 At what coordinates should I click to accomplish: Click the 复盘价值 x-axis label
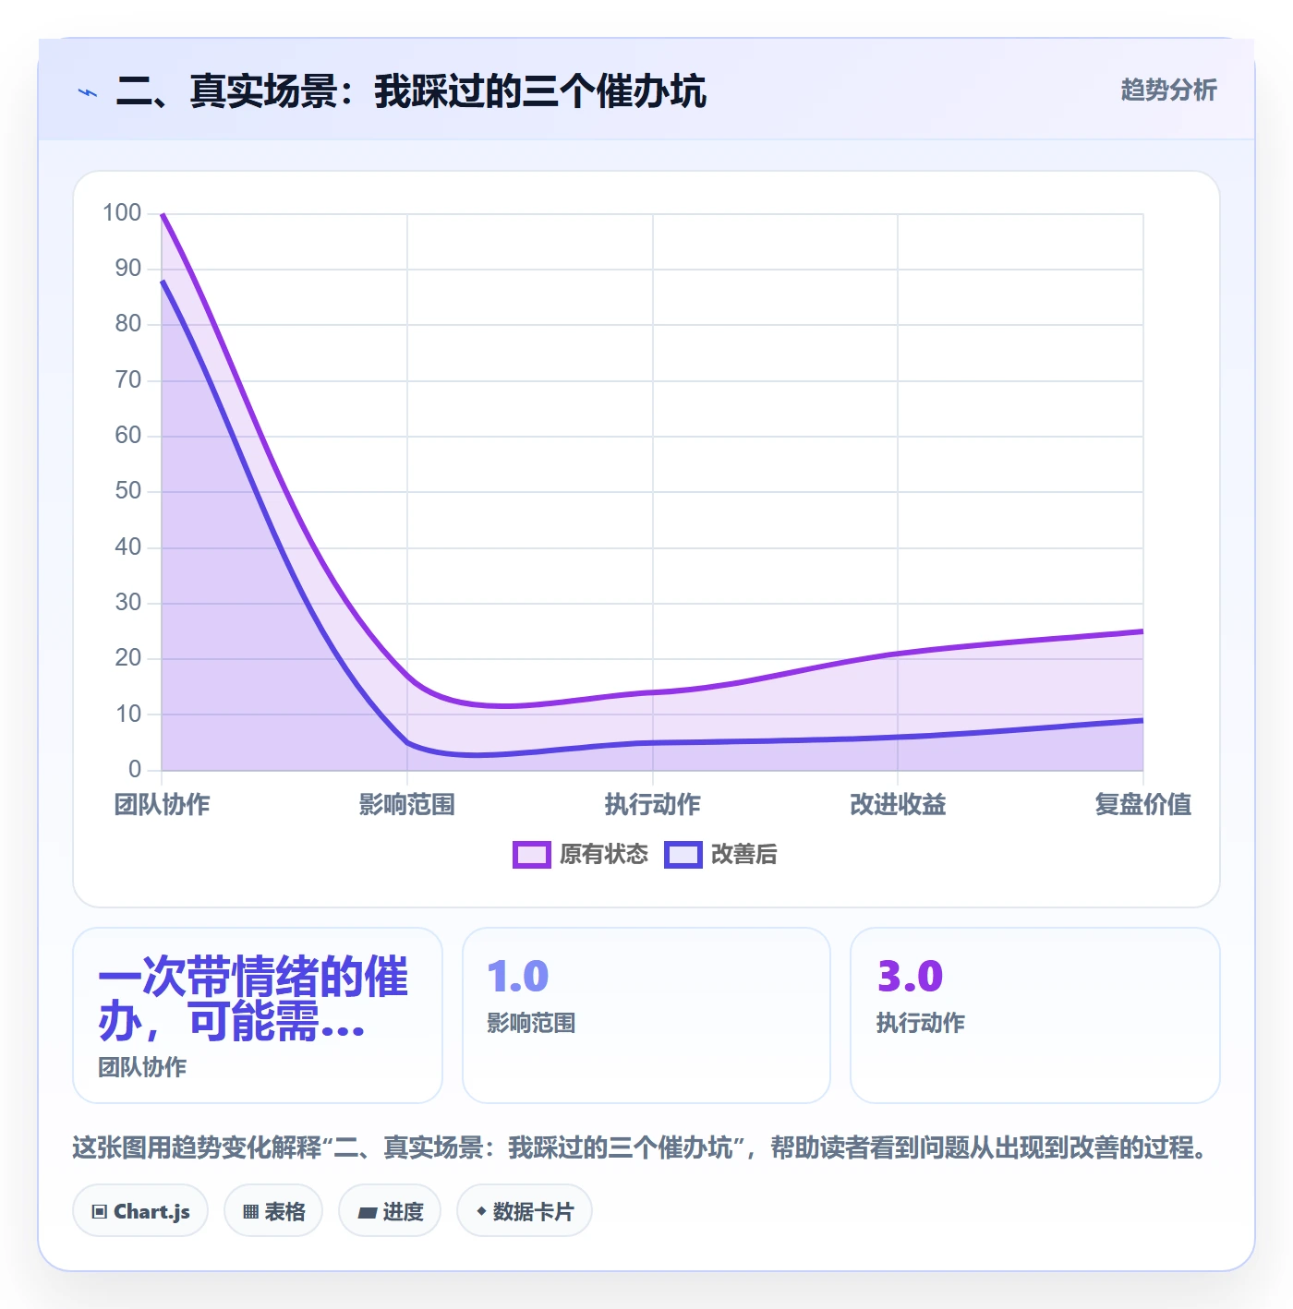[1143, 805]
